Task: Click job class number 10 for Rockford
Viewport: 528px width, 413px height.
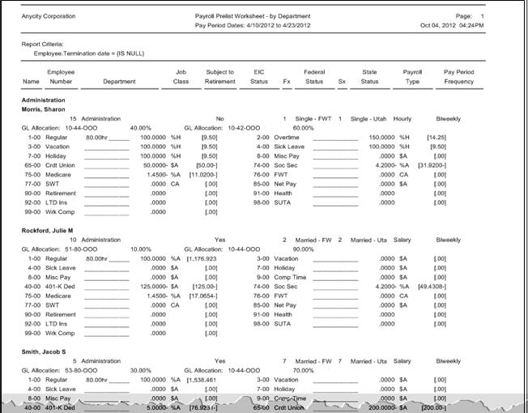Action: 73,240
